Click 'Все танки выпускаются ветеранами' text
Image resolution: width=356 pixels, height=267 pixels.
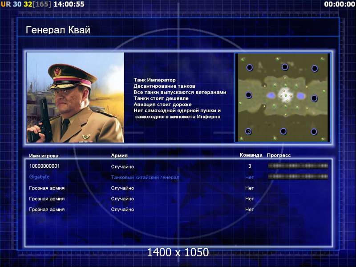(x=180, y=92)
